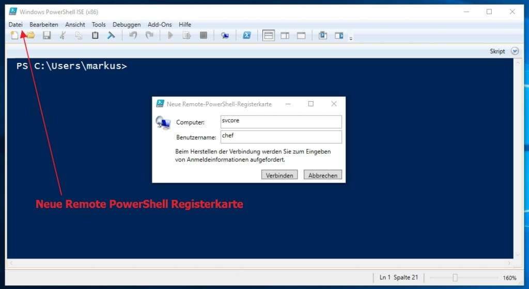This screenshot has width=529, height=289.
Task: Click the Ln 1 Spalte 21 status text
Action: point(398,277)
